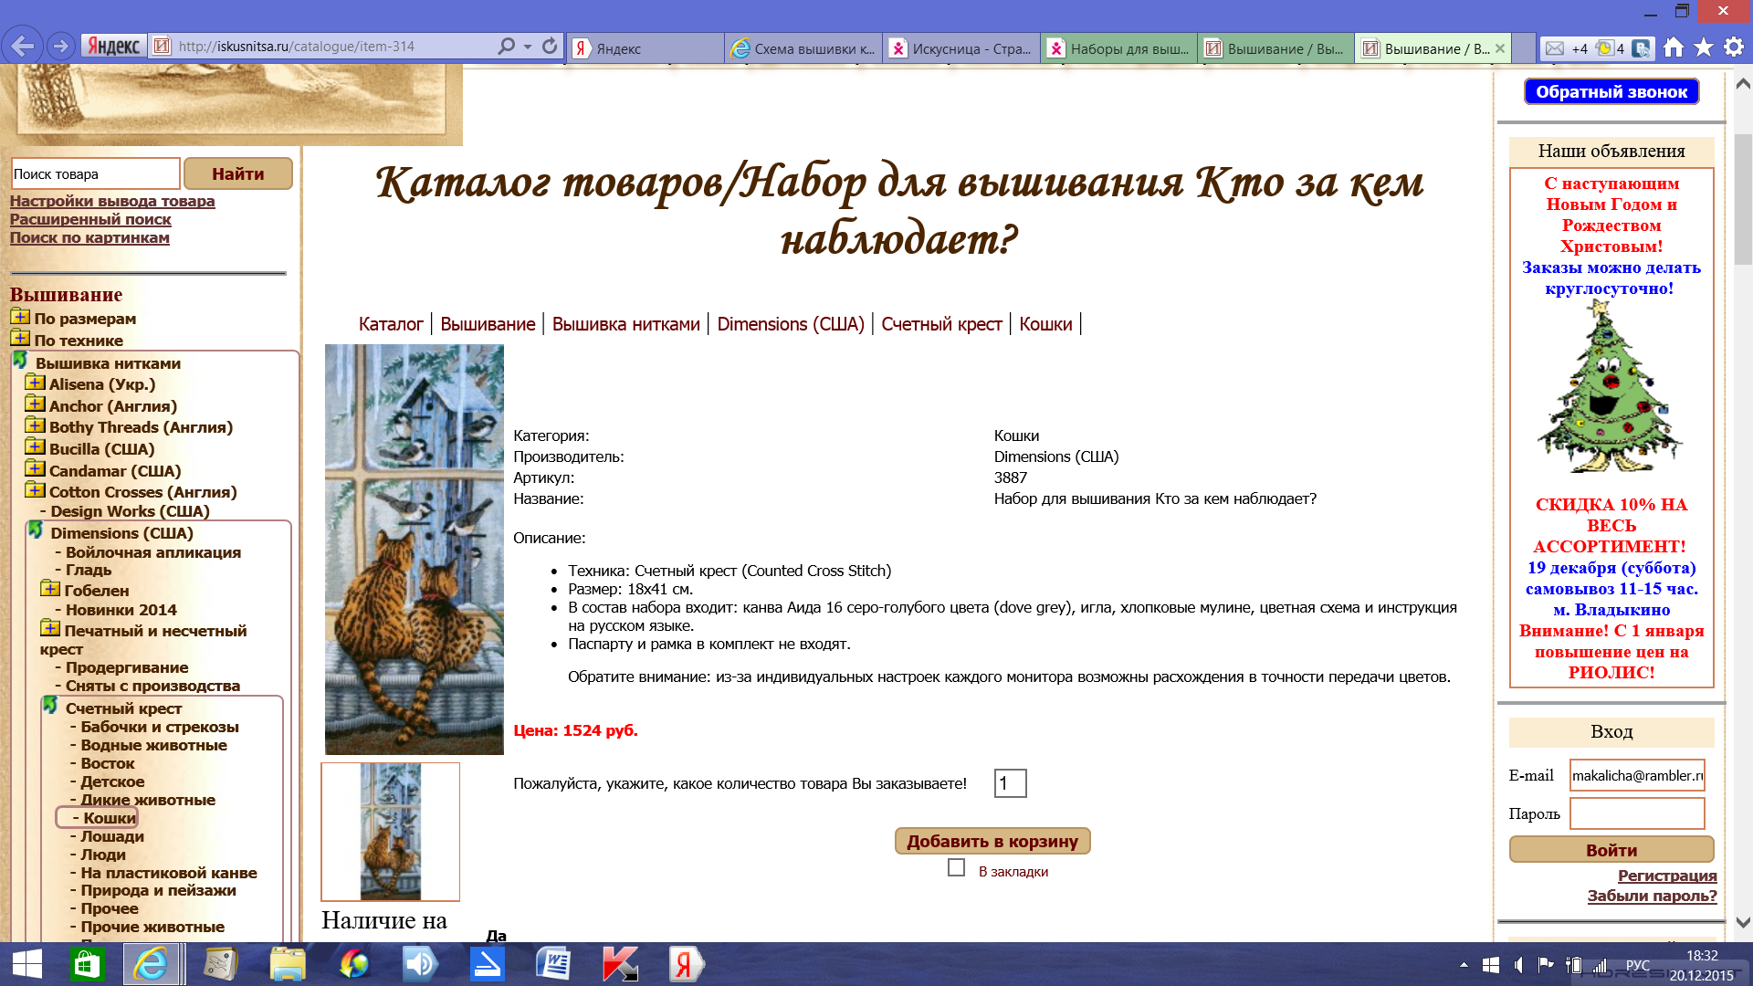Image resolution: width=1753 pixels, height=986 pixels.
Task: Open the browser Home icon
Action: (1673, 47)
